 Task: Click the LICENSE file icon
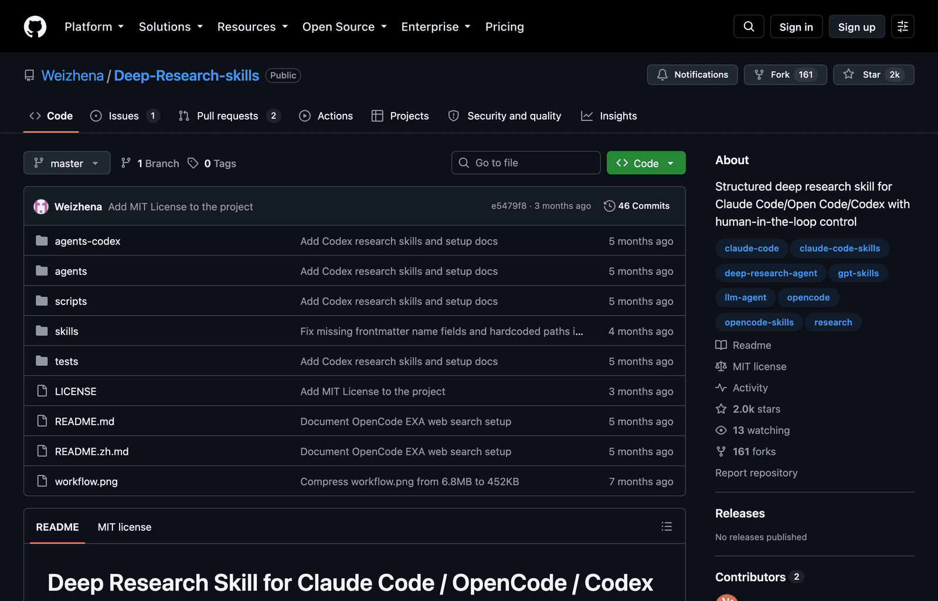click(x=42, y=391)
